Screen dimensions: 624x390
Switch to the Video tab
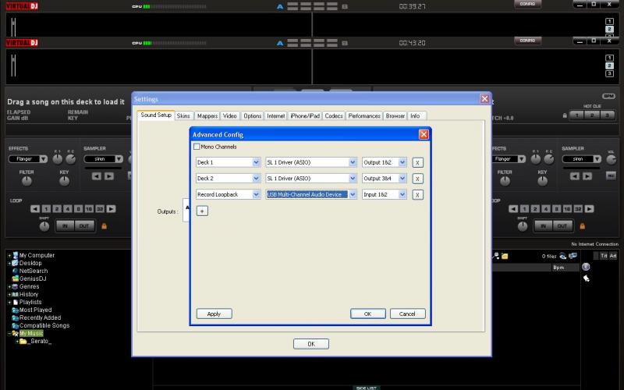click(229, 115)
